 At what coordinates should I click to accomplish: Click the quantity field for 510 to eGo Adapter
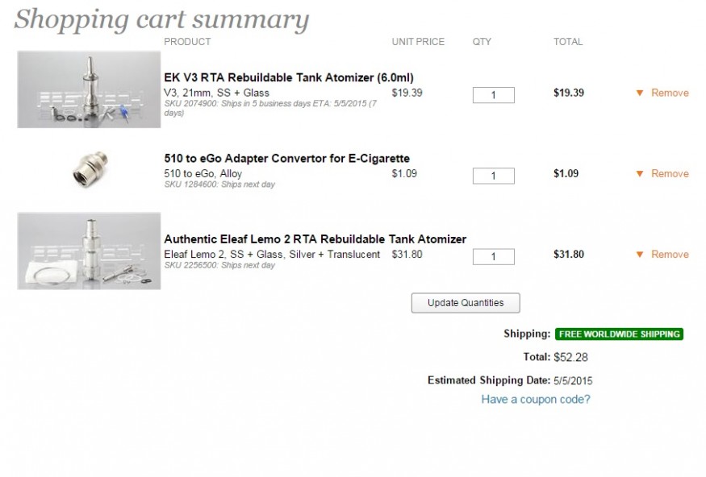(494, 176)
